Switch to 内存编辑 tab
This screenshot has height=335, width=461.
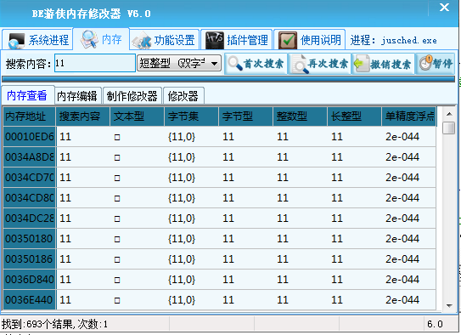pyautogui.click(x=78, y=96)
